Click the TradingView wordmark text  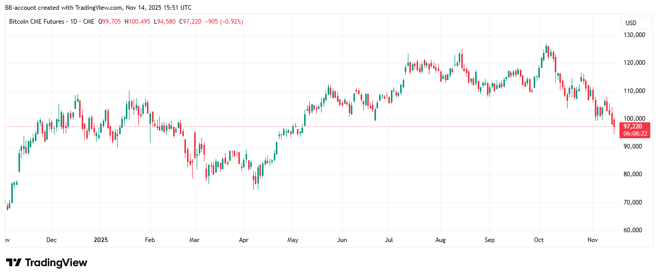[57, 263]
